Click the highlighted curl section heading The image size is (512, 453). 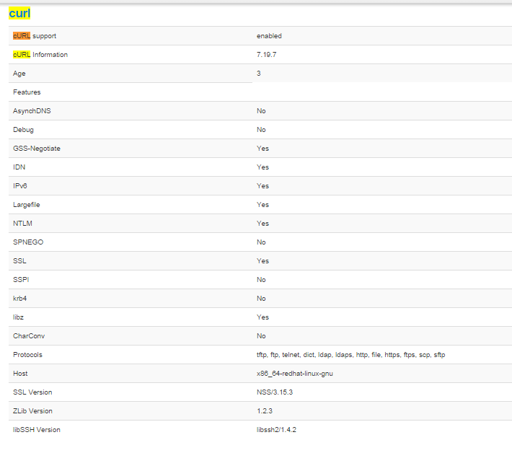19,13
